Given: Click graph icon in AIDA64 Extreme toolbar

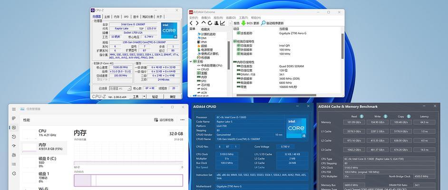Looking at the screenshot, I should 222,23.
